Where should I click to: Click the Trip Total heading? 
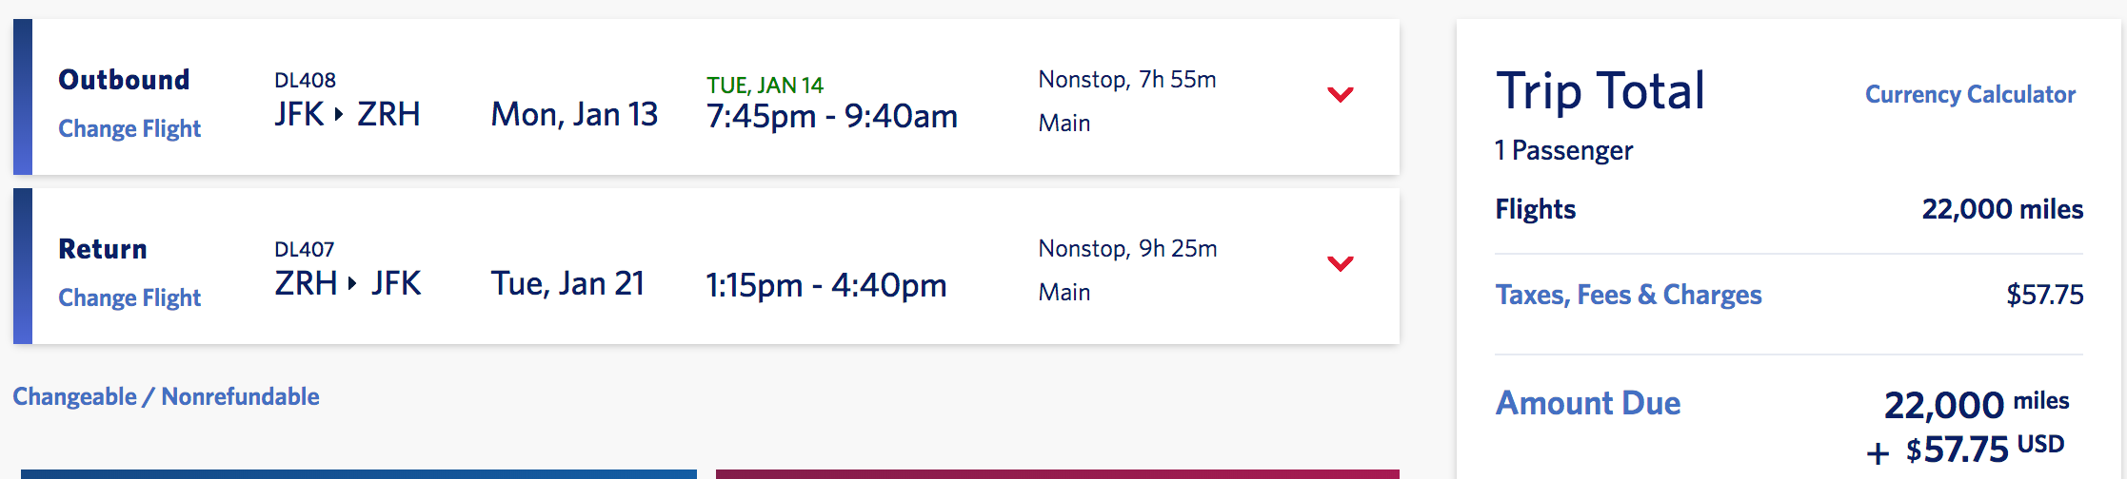click(1600, 91)
